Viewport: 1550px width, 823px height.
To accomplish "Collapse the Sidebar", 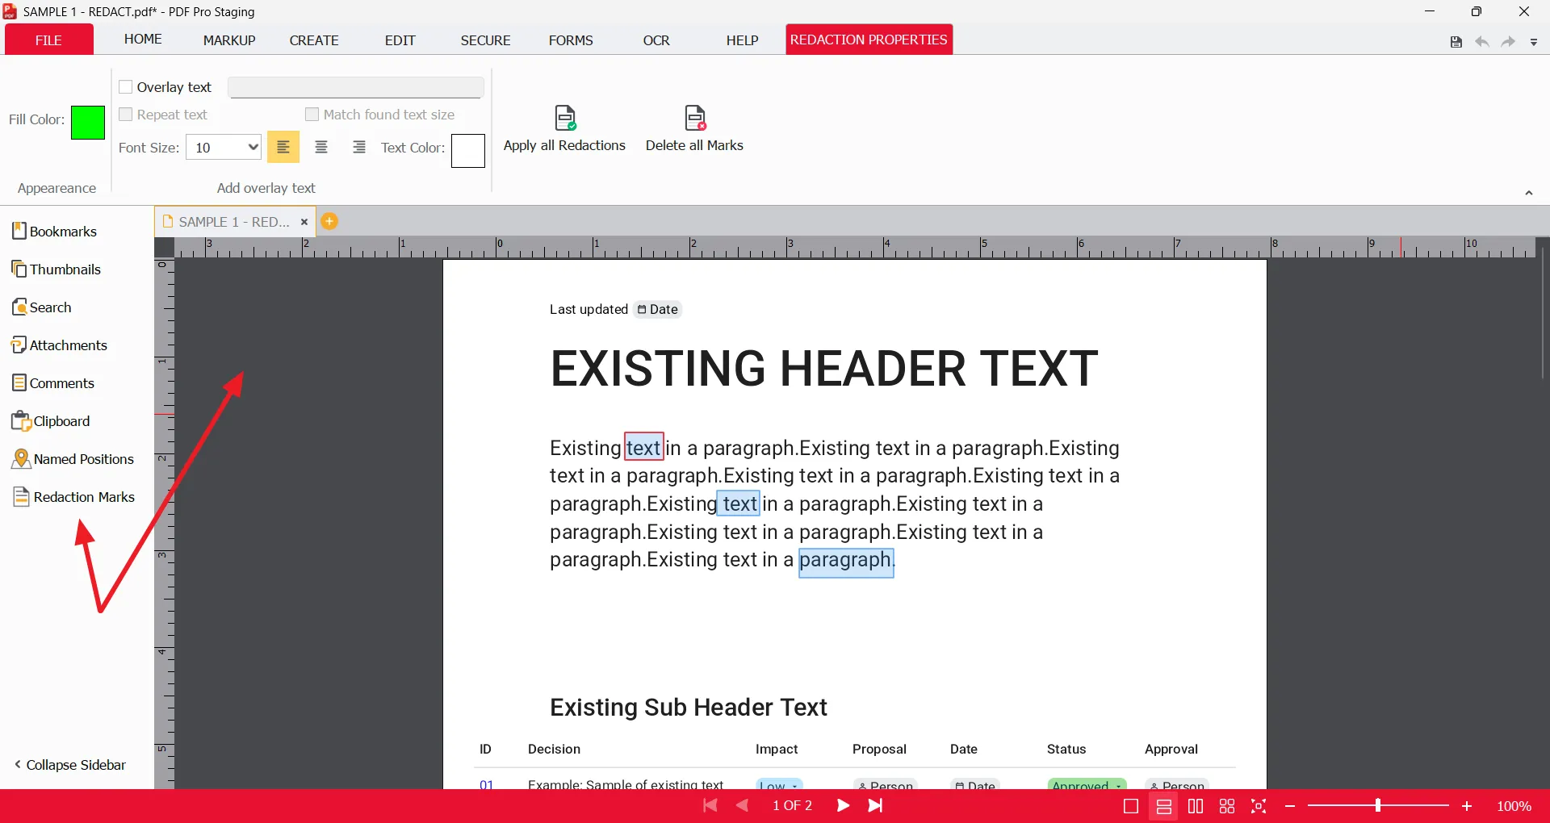I will tap(70, 765).
